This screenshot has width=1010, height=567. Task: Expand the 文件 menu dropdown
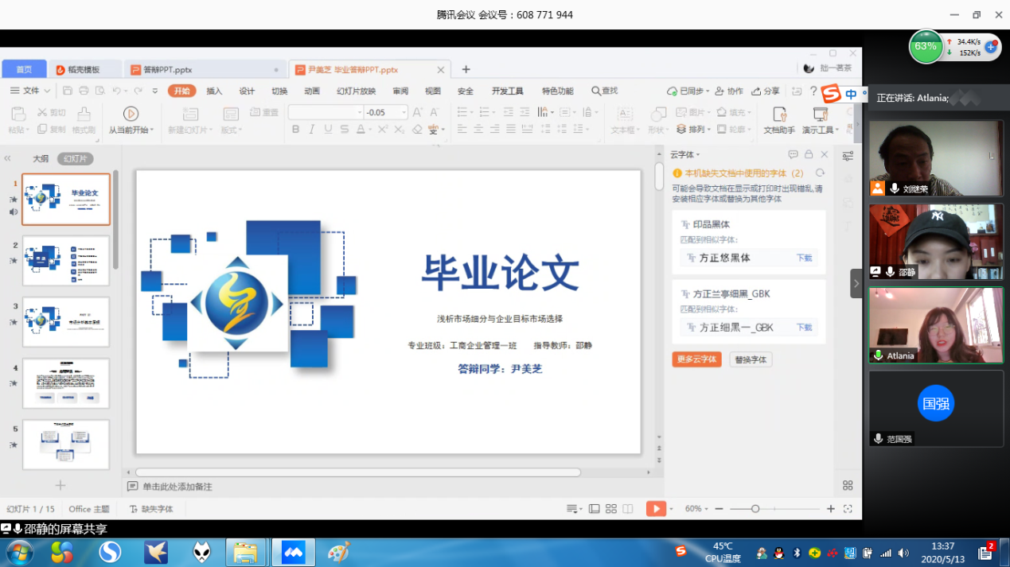(x=30, y=91)
